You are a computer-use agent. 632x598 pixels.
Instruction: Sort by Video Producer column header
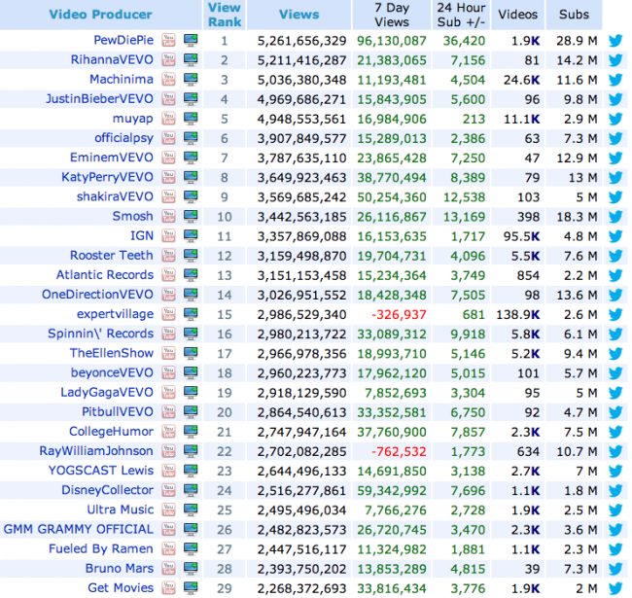click(x=100, y=15)
